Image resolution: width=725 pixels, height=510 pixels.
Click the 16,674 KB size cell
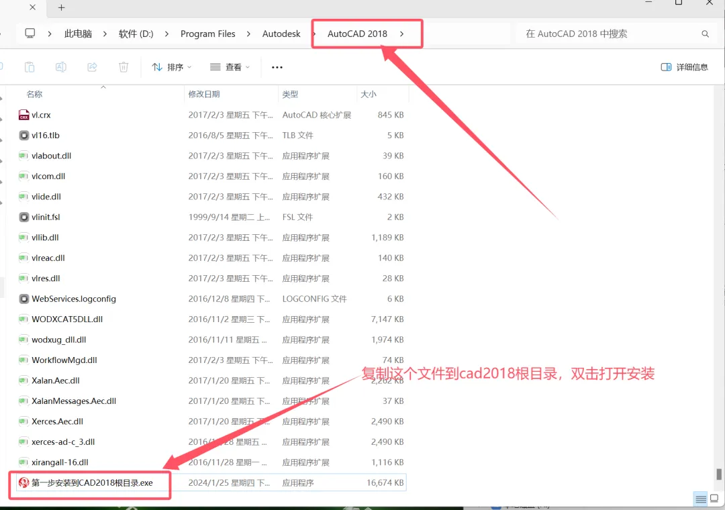[385, 482]
